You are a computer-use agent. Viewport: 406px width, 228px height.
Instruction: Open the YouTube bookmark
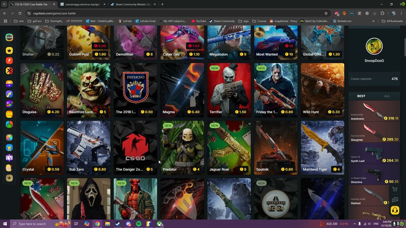[199, 21]
